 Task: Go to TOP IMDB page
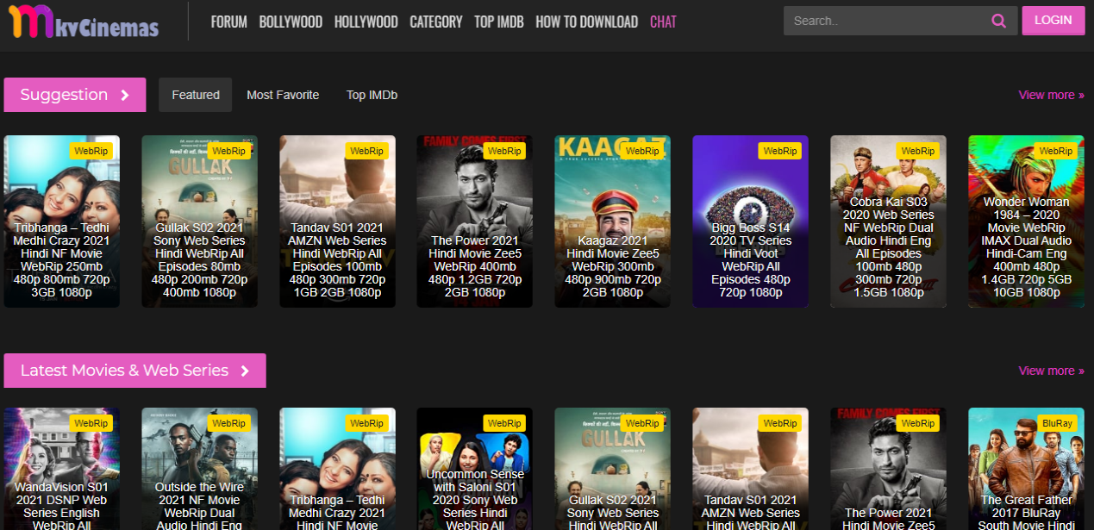click(499, 22)
